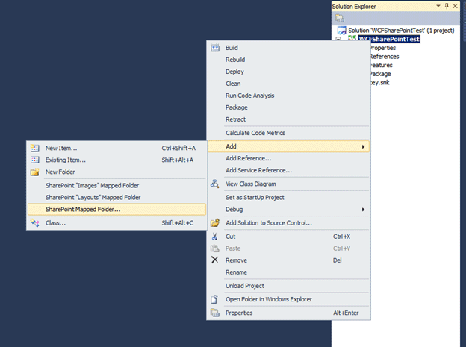
Task: Select Clean from the context menu
Action: coord(288,84)
